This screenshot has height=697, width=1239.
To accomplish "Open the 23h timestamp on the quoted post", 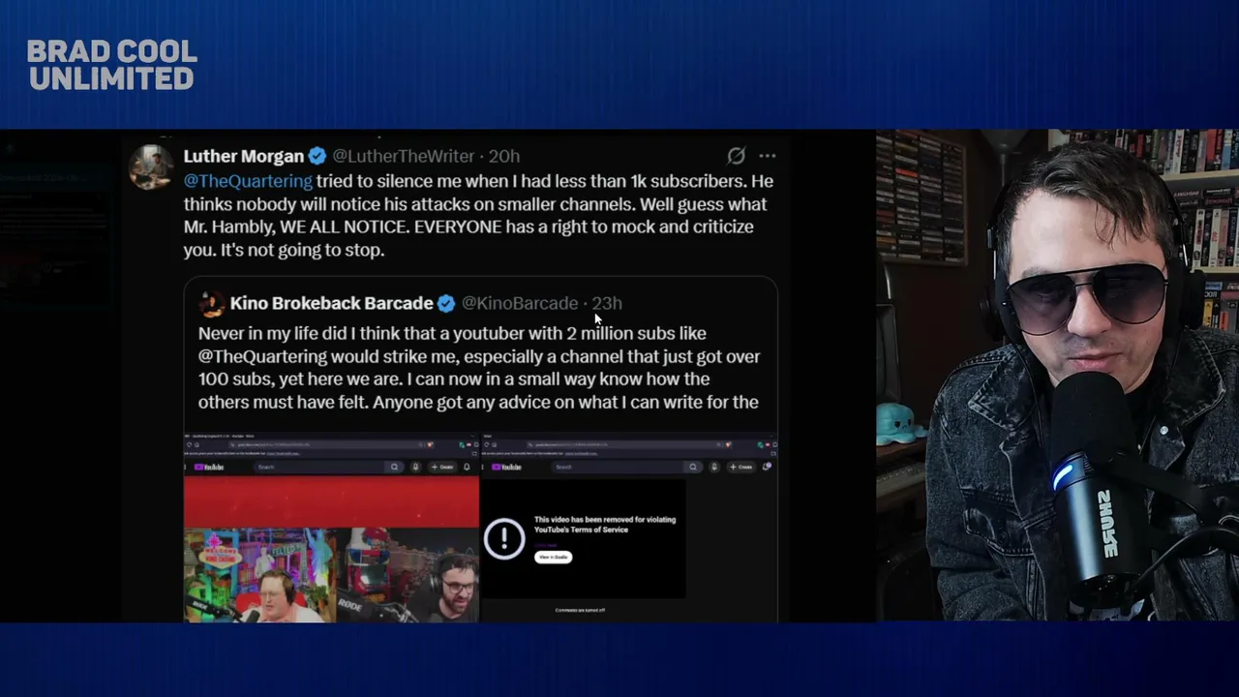I will click(x=607, y=303).
